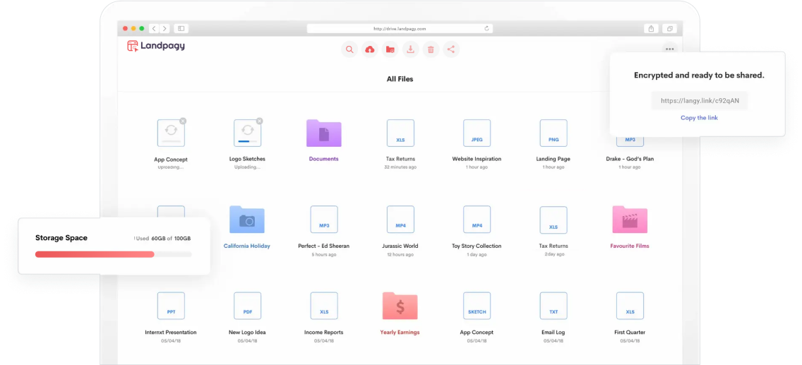Click the browser share icon
The width and height of the screenshot is (802, 365).
pyautogui.click(x=651, y=29)
